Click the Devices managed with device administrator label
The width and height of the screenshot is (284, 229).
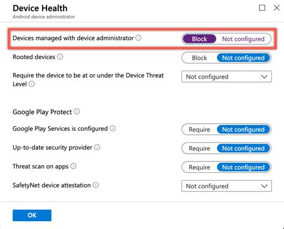(73, 38)
